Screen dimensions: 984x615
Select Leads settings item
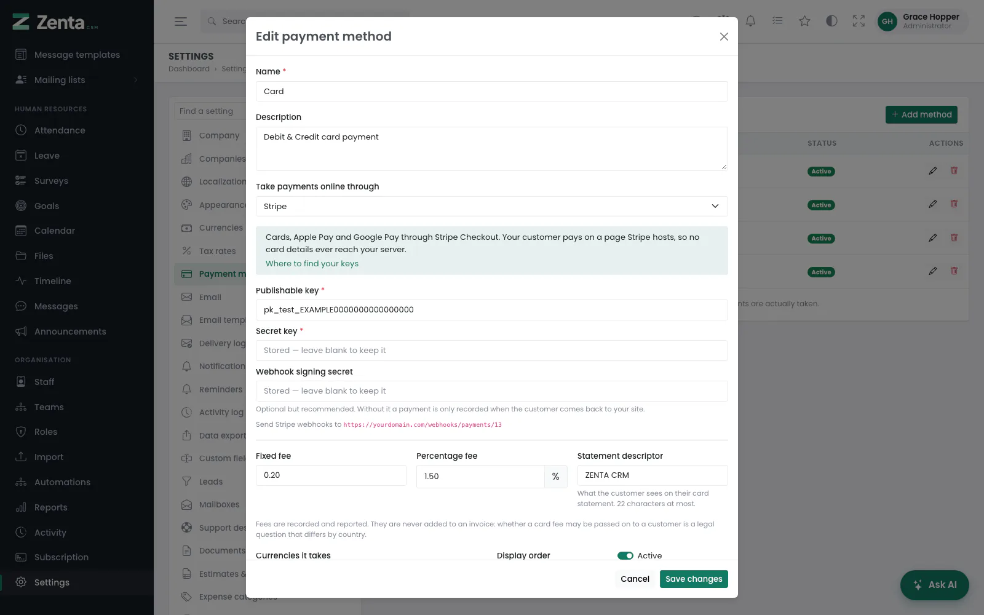210,482
